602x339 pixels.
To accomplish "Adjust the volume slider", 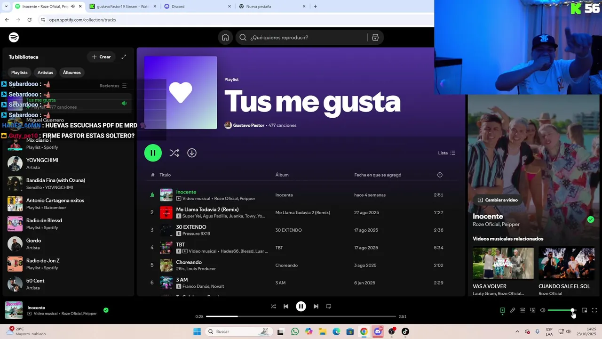I will (x=561, y=310).
